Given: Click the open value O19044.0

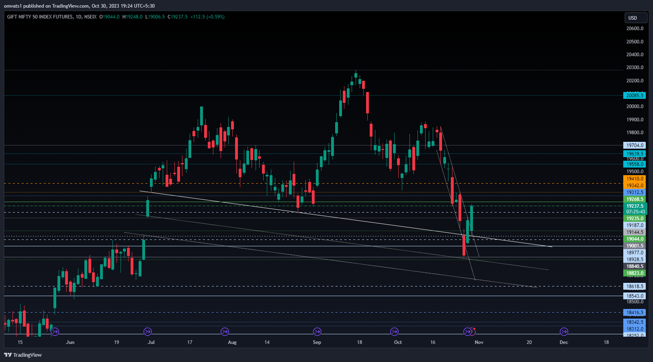Looking at the screenshot, I should 109,17.
